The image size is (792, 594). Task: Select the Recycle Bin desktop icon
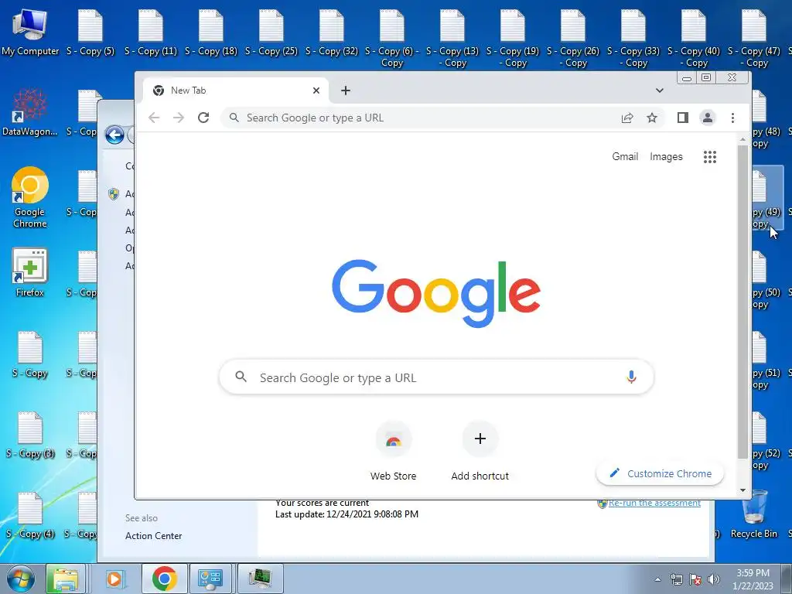753,514
